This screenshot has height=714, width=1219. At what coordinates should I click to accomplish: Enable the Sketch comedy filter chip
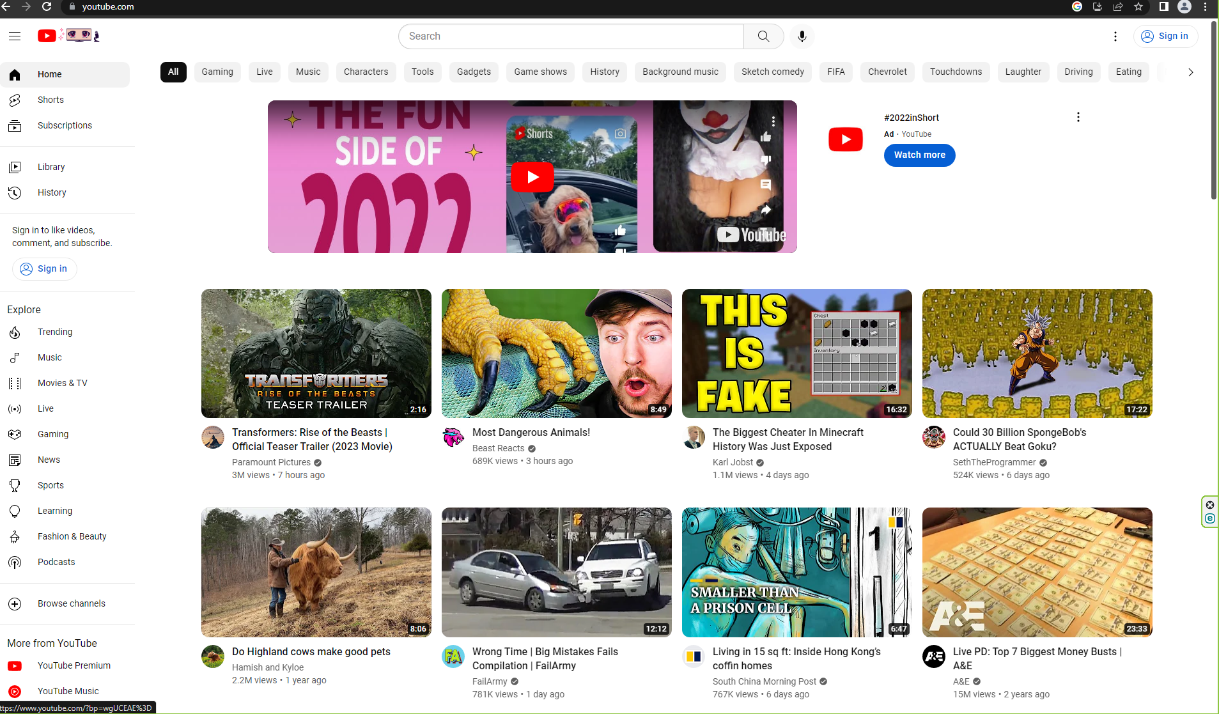[772, 72]
